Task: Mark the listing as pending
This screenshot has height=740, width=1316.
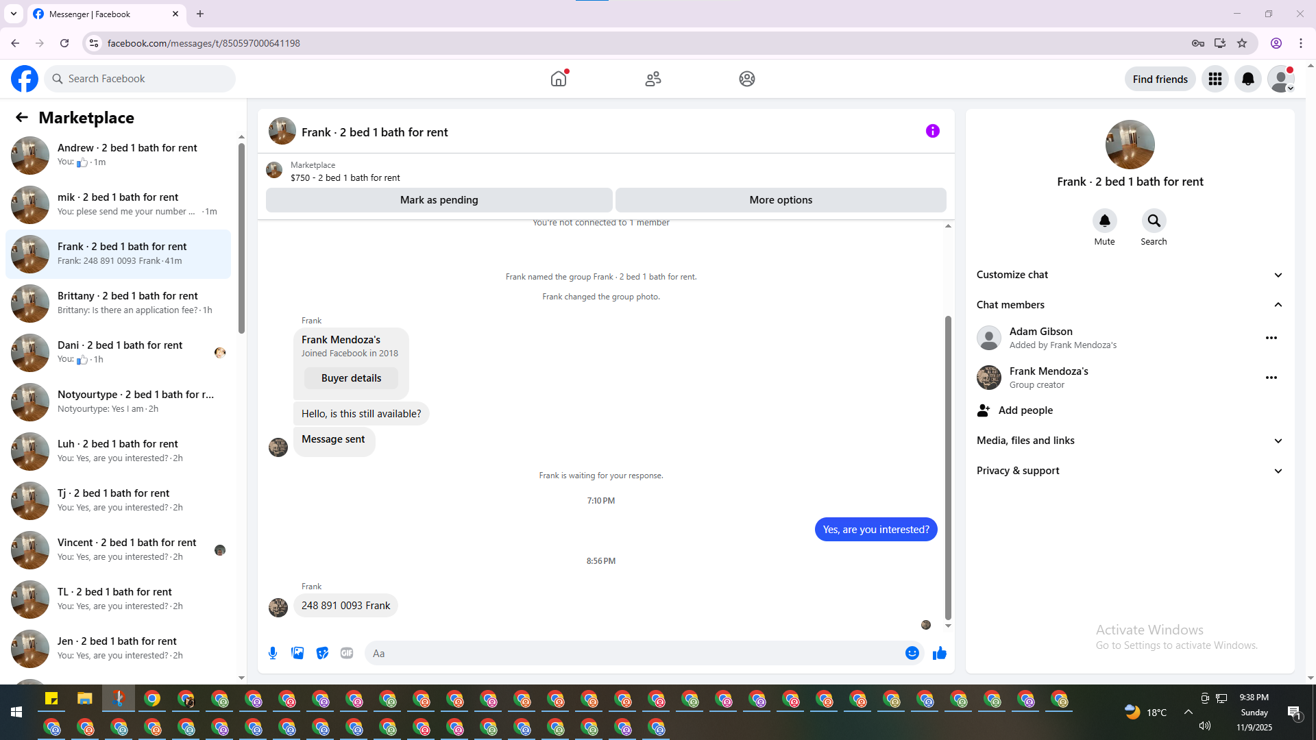Action: 439,200
